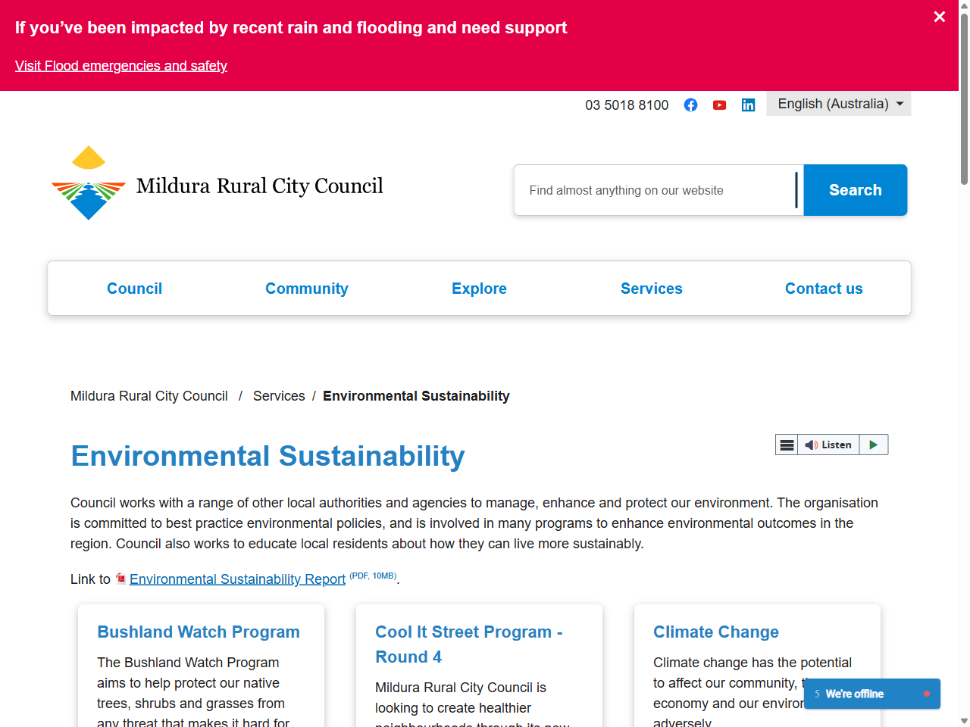
Task: Open the Climate Change card title
Action: 716,632
